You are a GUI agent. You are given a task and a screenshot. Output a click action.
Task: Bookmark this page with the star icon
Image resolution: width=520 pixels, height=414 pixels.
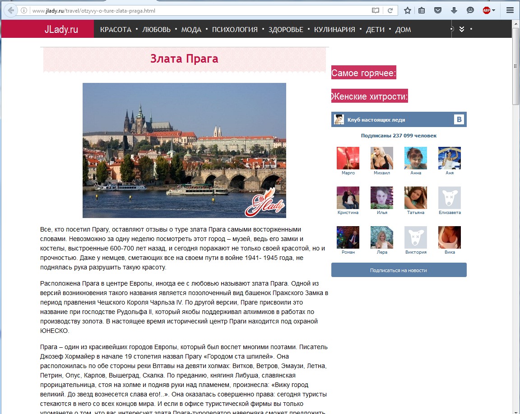click(408, 11)
